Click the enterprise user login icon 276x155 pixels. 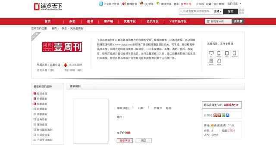click(101, 3)
